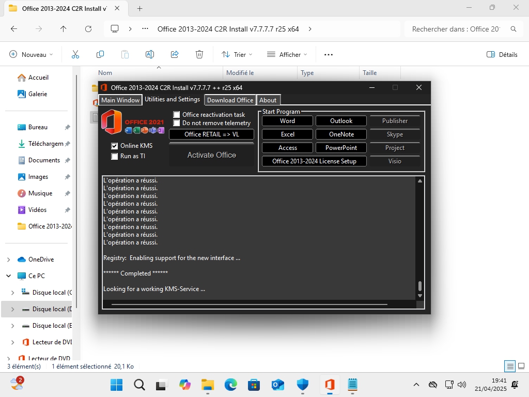Enable the Run as TI checkbox
Viewport: 529px width, 397px height.
[115, 156]
